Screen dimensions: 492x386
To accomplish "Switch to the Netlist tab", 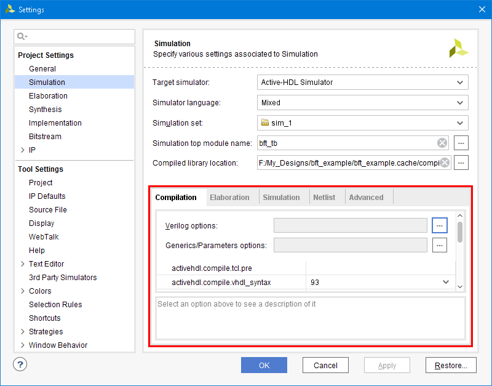I will [x=324, y=198].
